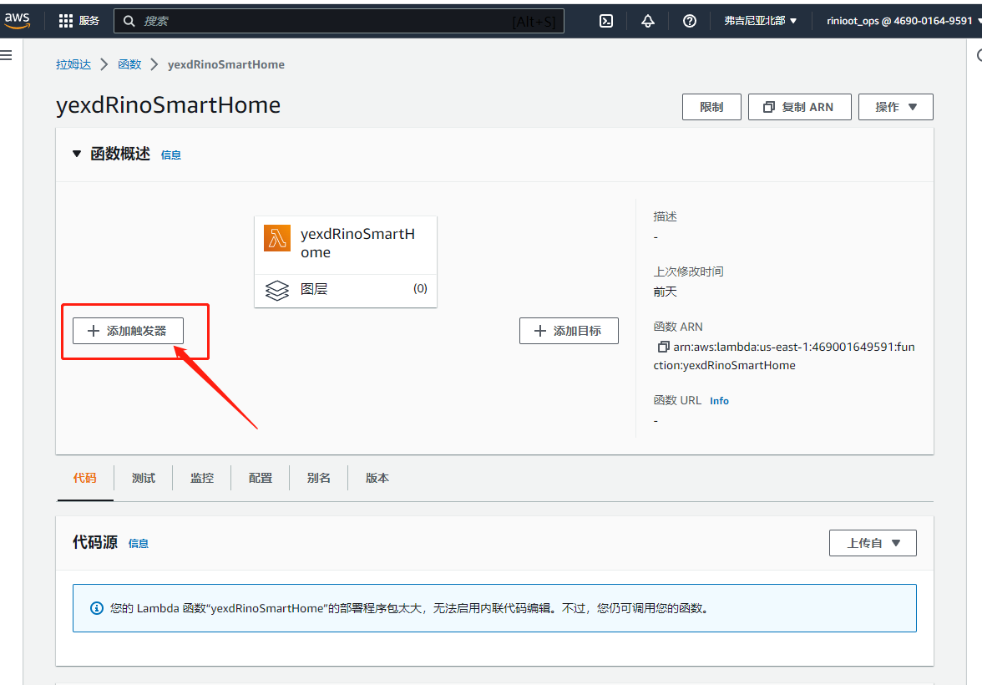Viewport: 982px width, 685px height.
Task: Open Info link beside 函数 URL
Action: pyautogui.click(x=719, y=401)
